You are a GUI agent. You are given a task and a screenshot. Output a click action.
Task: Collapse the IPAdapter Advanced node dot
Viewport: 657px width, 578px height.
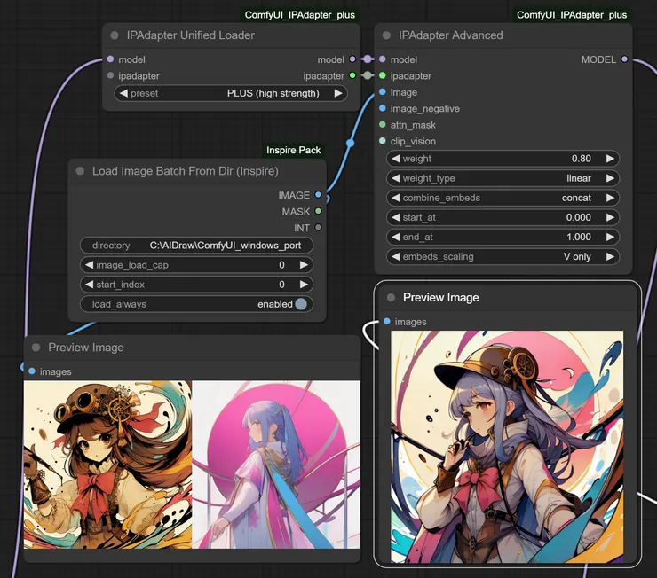tap(386, 35)
